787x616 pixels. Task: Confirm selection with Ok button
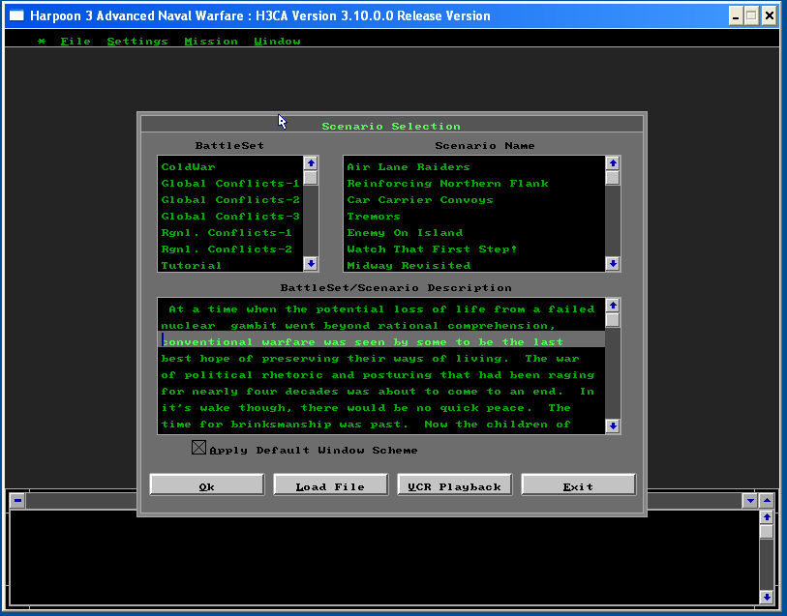point(207,484)
